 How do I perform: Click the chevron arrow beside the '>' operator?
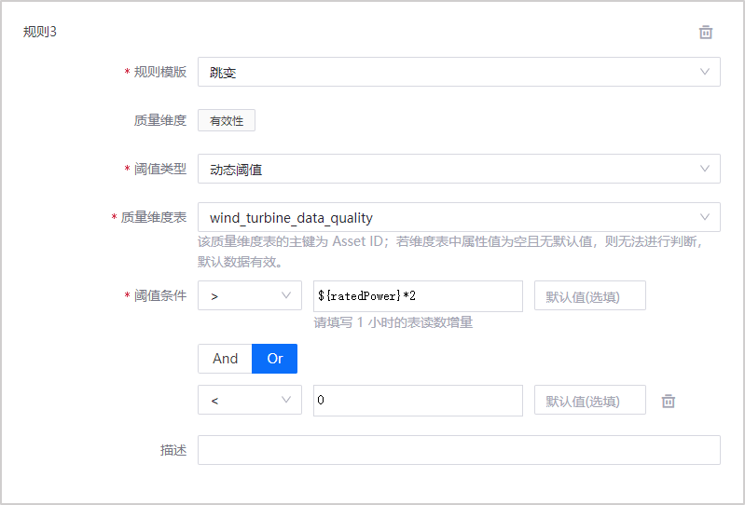(285, 296)
